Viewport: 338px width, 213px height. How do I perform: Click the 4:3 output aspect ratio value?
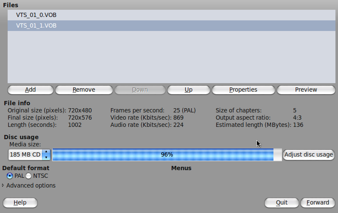[297, 118]
